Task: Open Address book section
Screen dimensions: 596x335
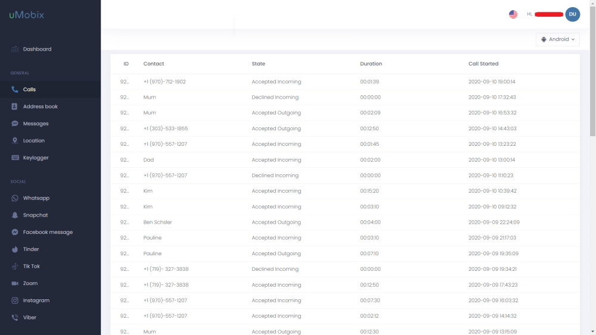Action: click(41, 107)
